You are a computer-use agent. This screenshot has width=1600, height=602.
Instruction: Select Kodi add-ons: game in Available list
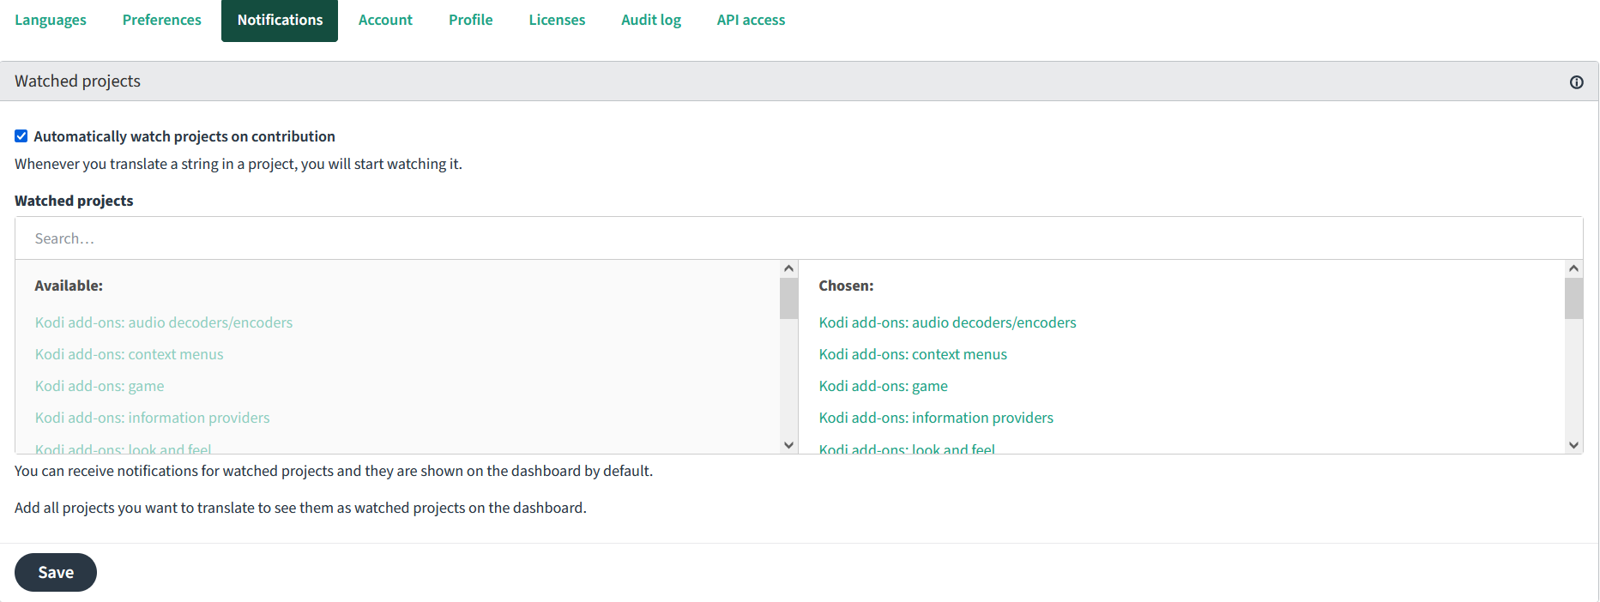(100, 386)
